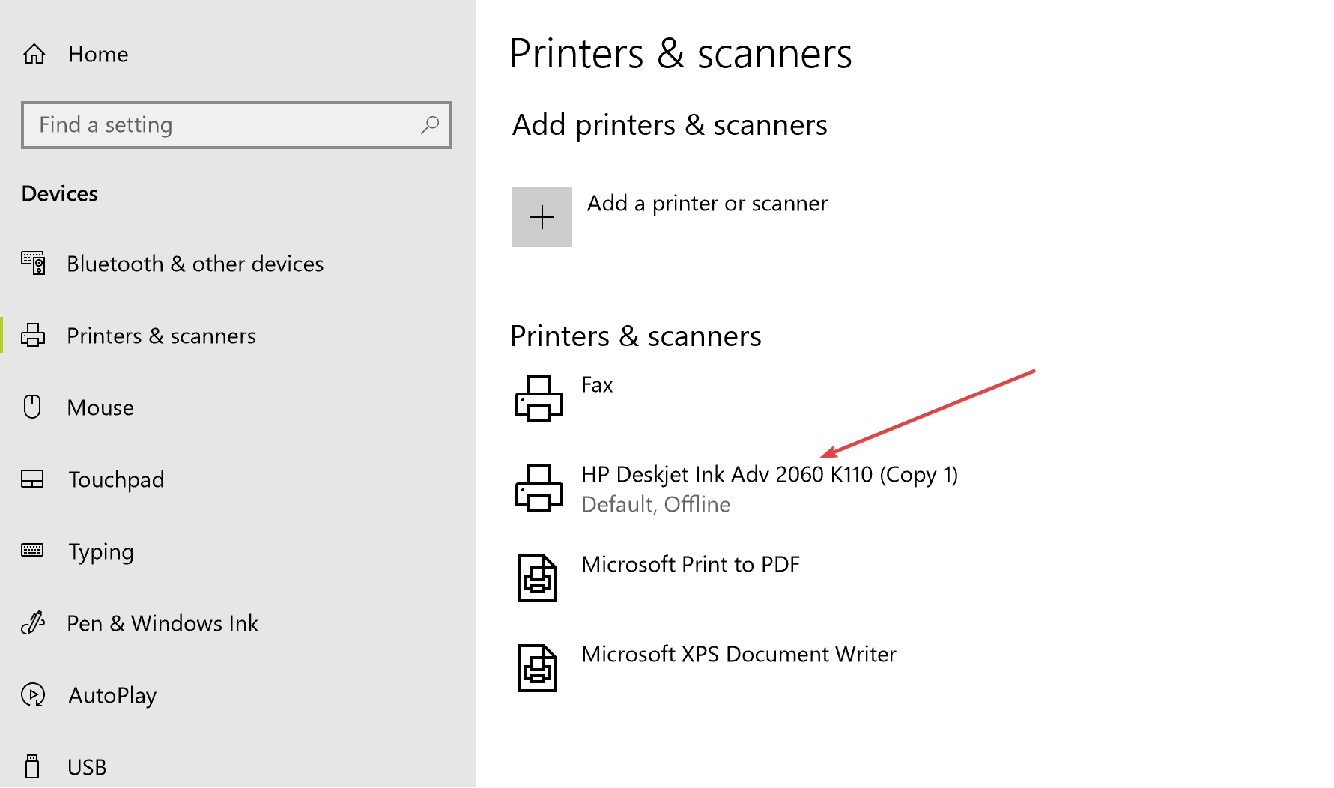This screenshot has width=1334, height=788.
Task: Select Printers & scanners in sidebar
Action: point(162,336)
